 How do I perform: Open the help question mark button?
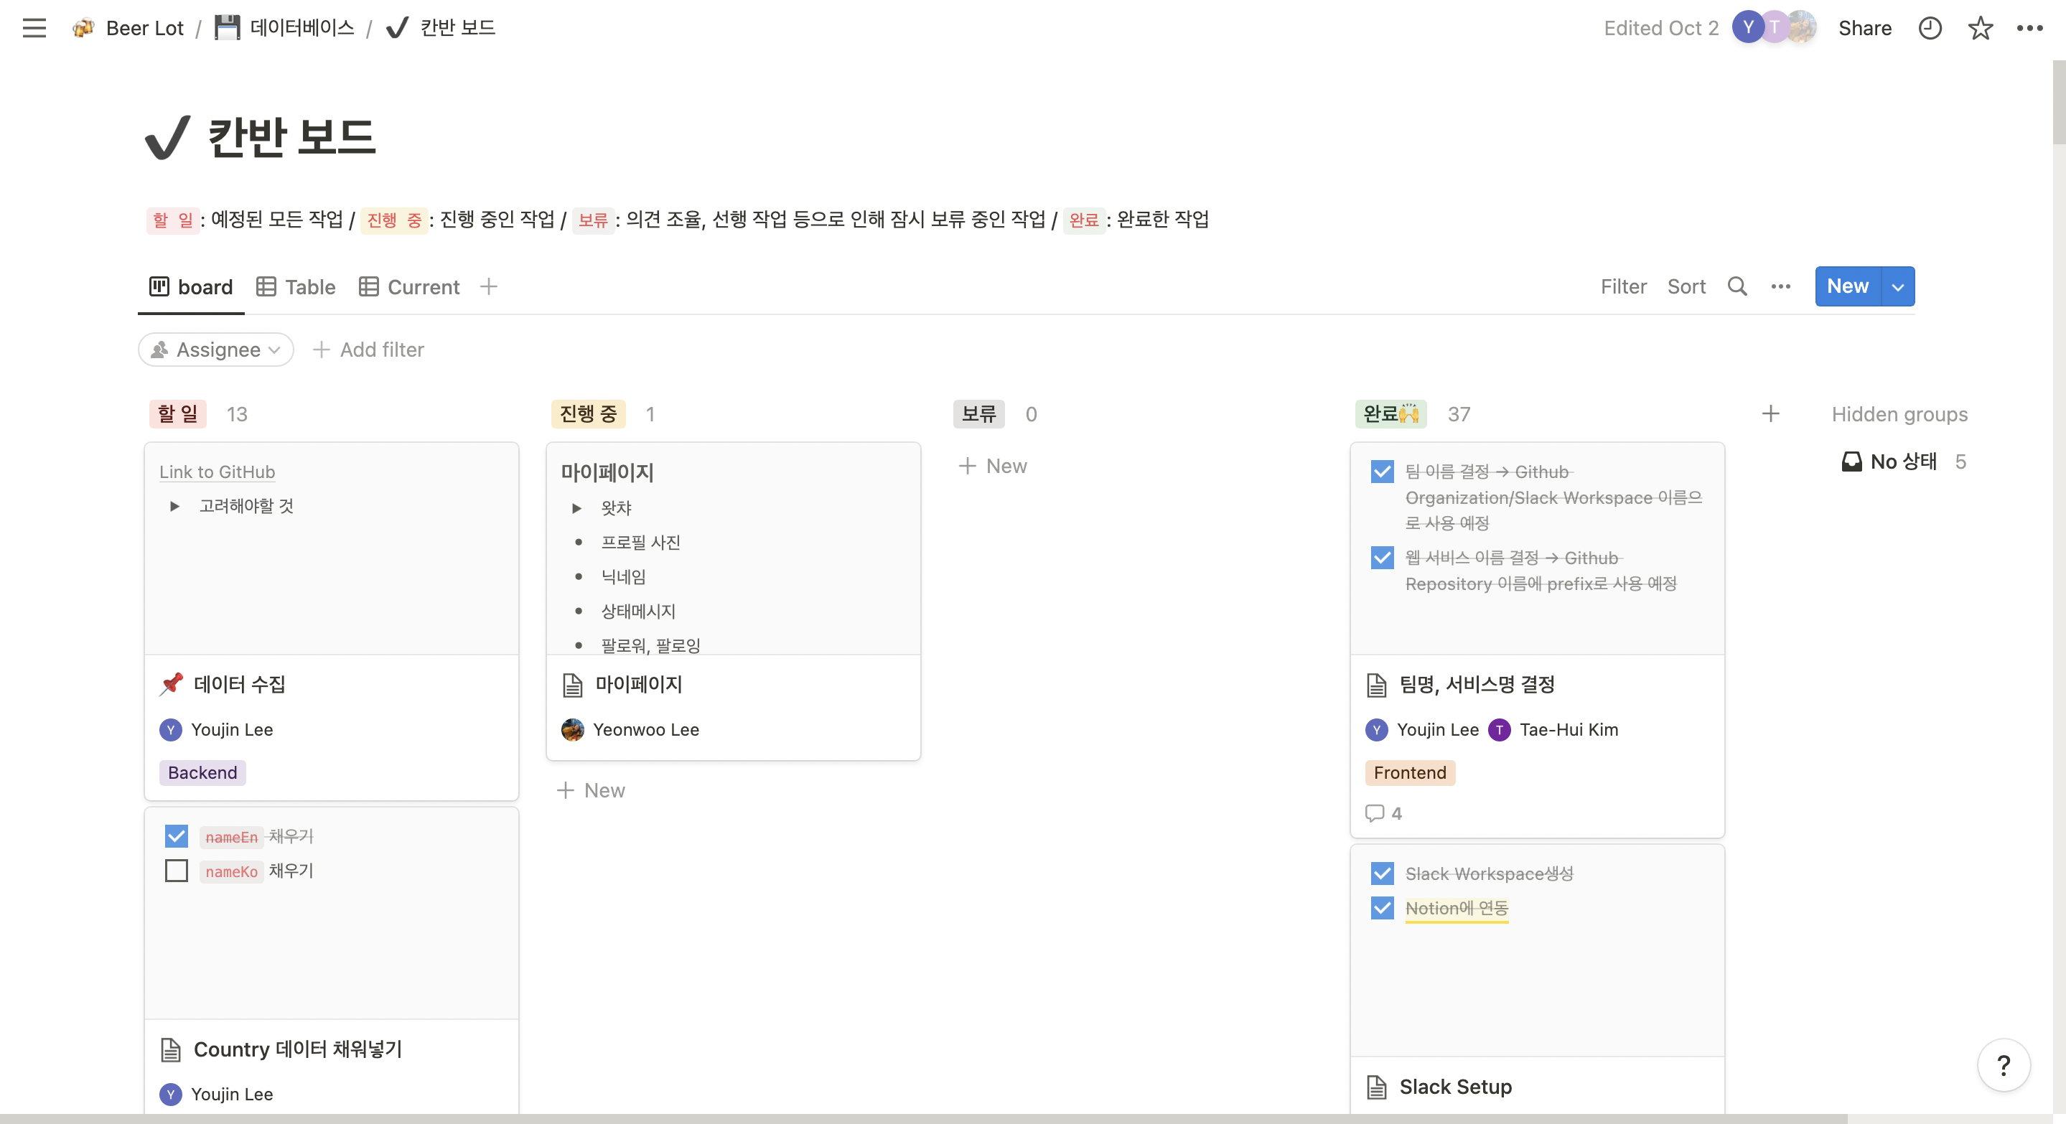(2003, 1064)
